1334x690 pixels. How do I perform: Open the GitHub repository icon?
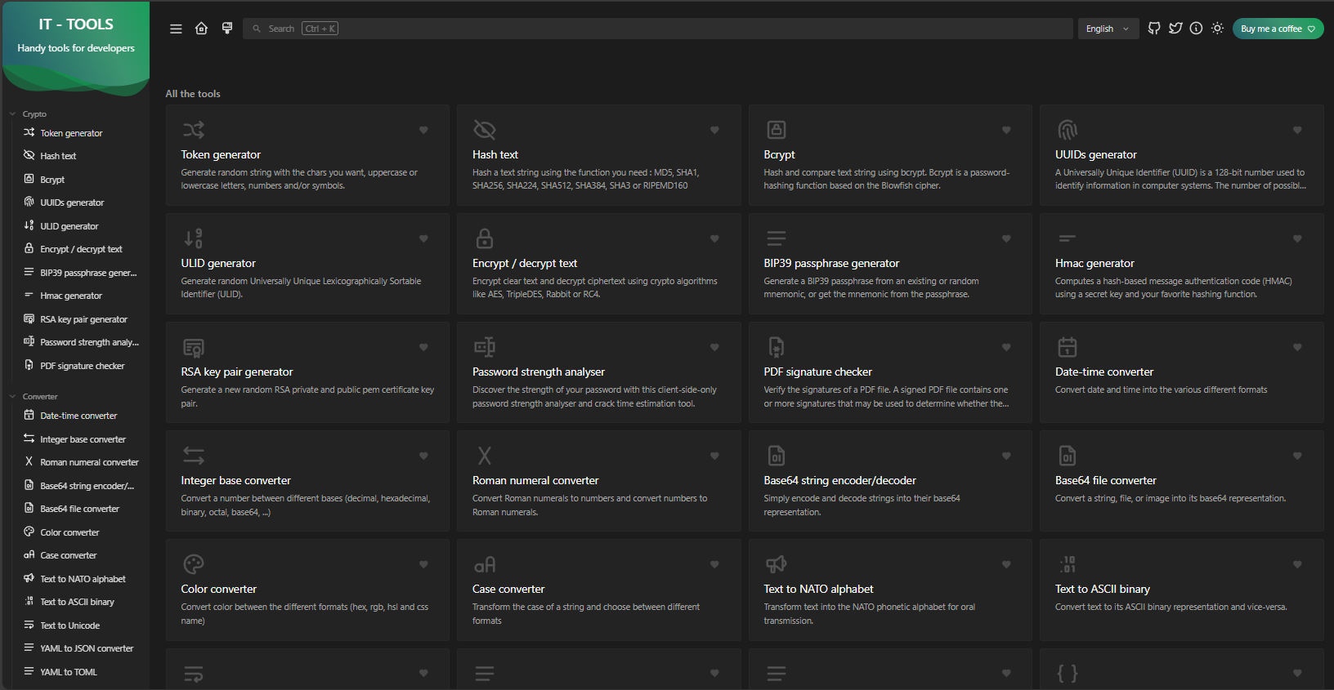click(1154, 29)
